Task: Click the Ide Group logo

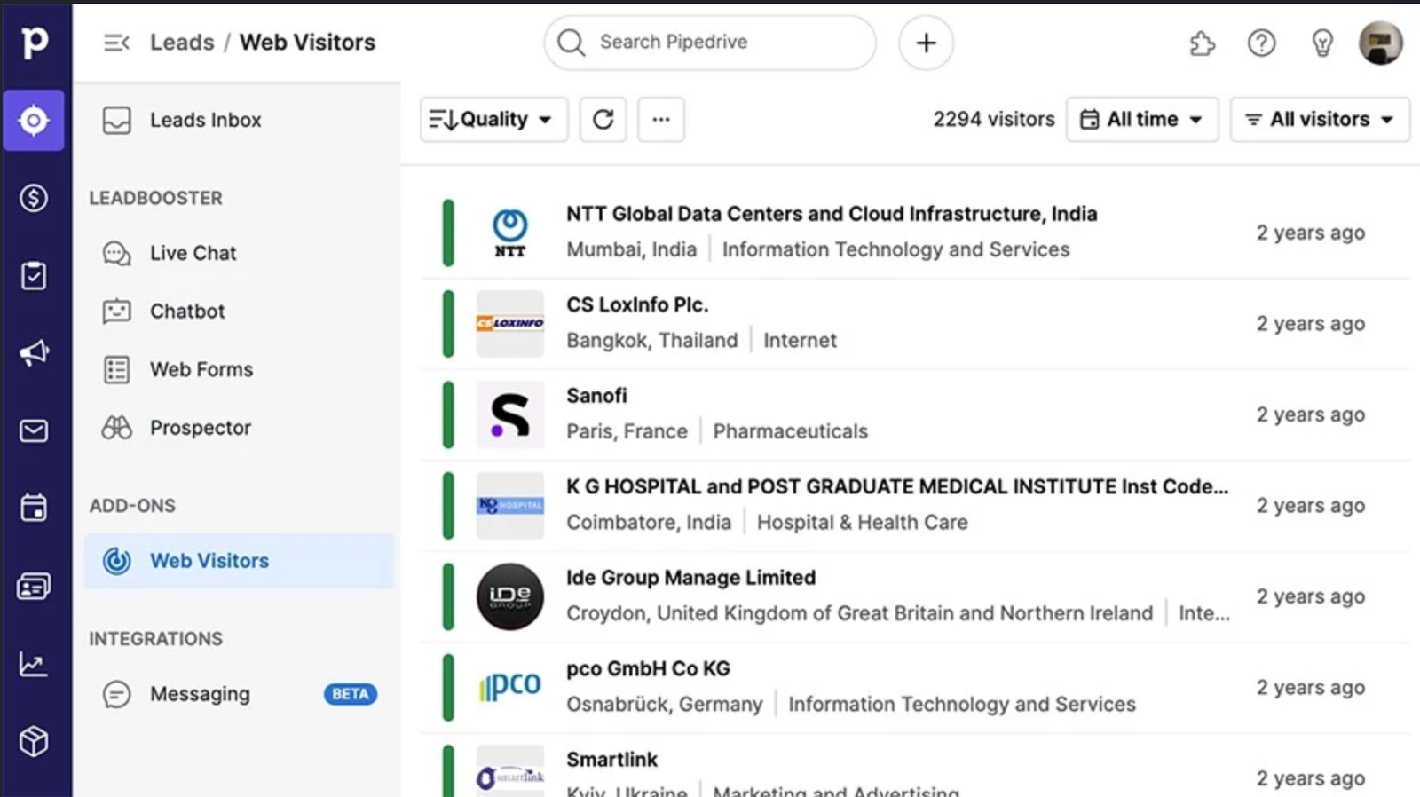Action: [510, 596]
